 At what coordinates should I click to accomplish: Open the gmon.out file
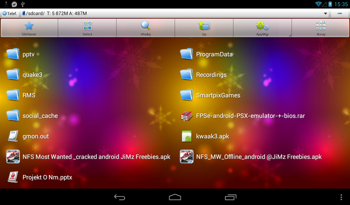tap(36, 136)
